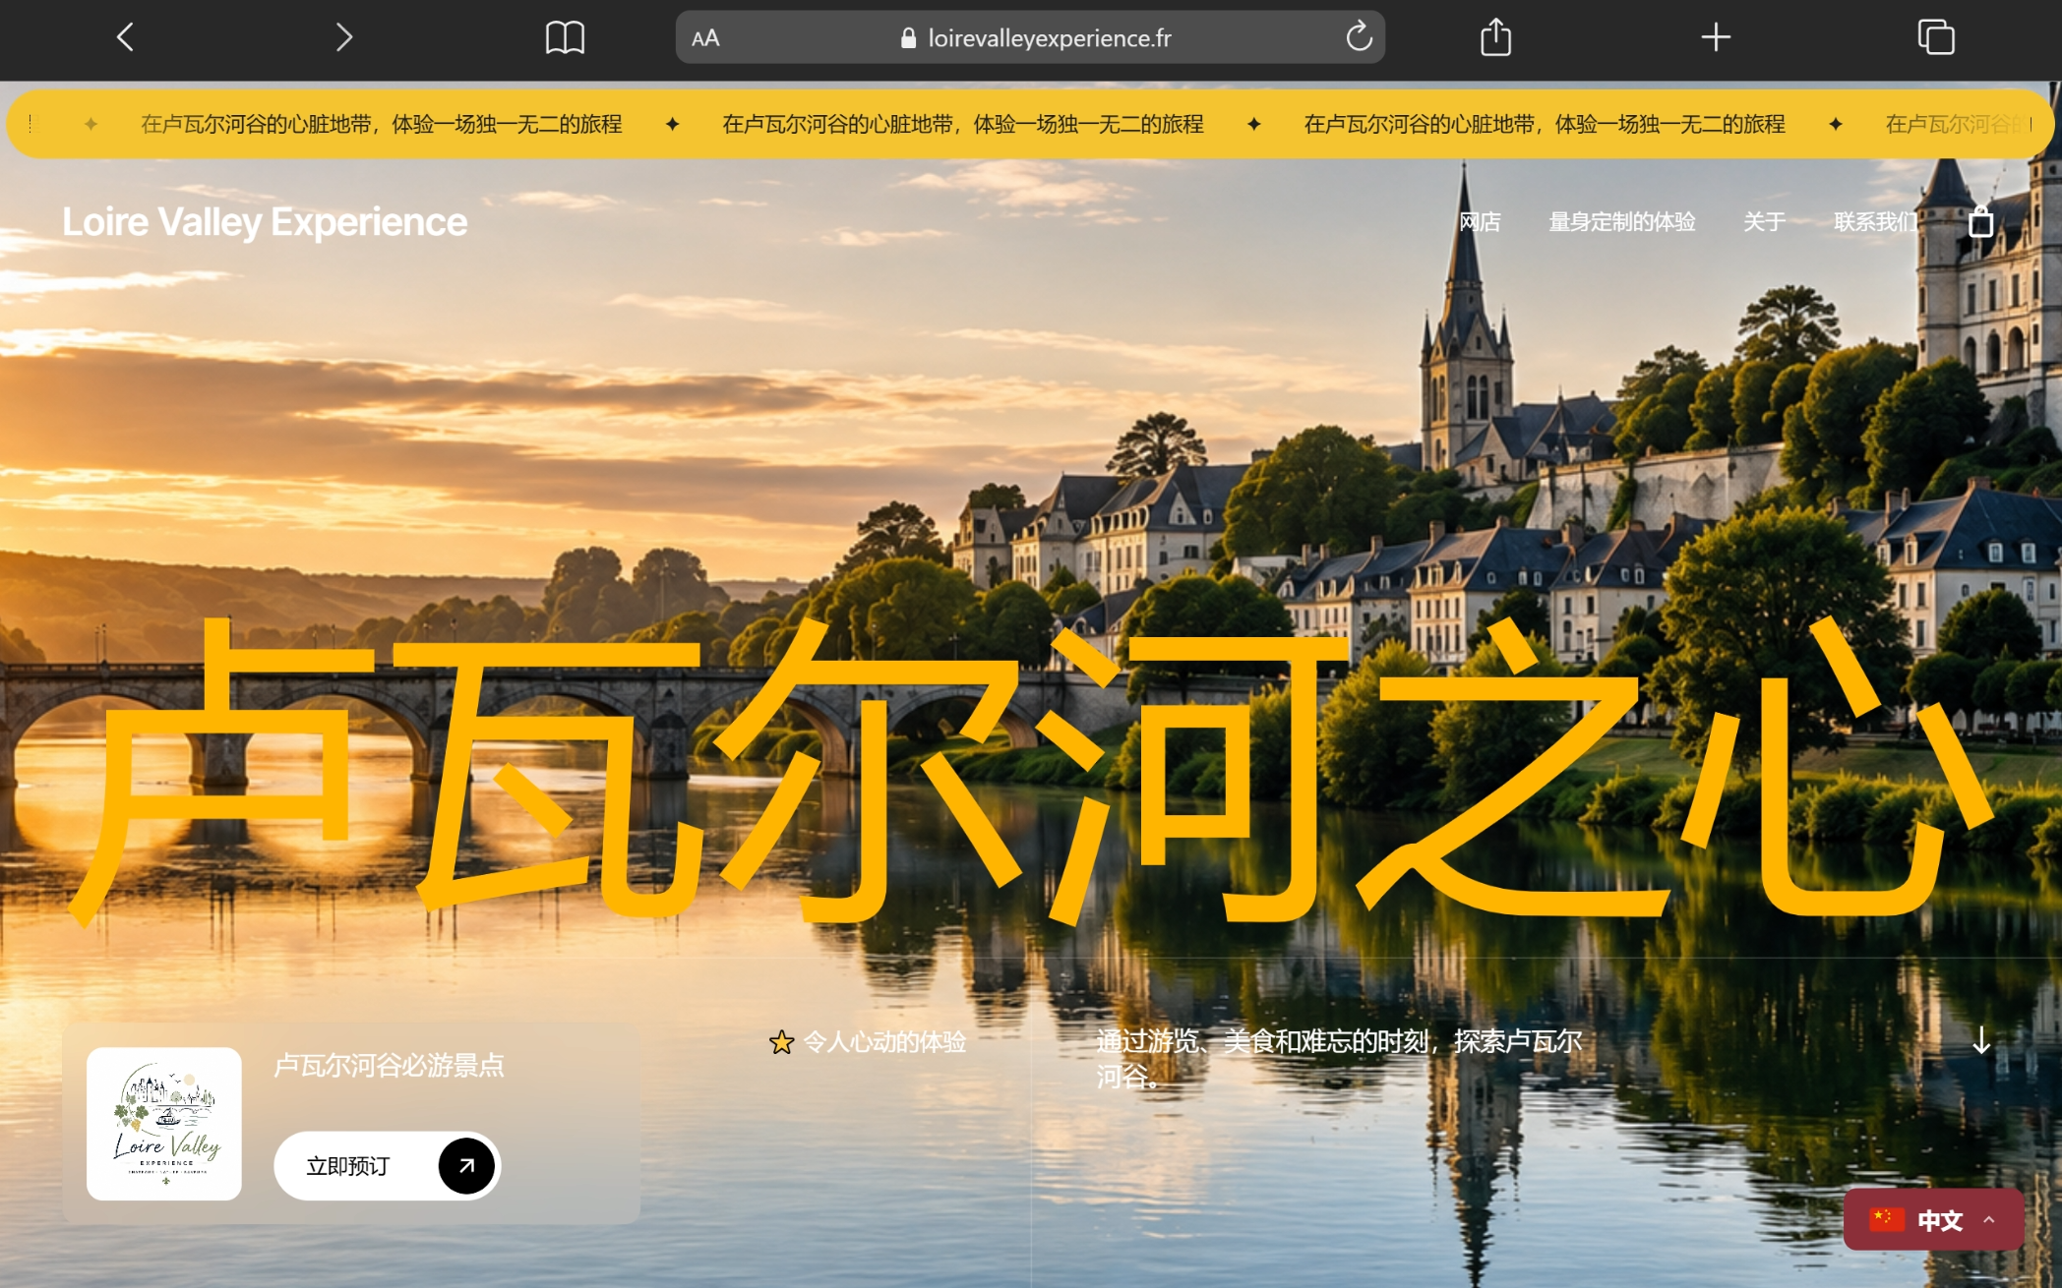Viewport: 2062px width, 1288px height.
Task: Open a new tab with plus icon
Action: pos(1716,37)
